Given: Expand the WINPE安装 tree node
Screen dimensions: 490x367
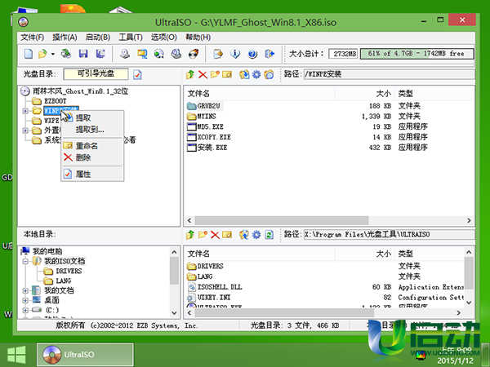Looking at the screenshot, I should click(25, 111).
